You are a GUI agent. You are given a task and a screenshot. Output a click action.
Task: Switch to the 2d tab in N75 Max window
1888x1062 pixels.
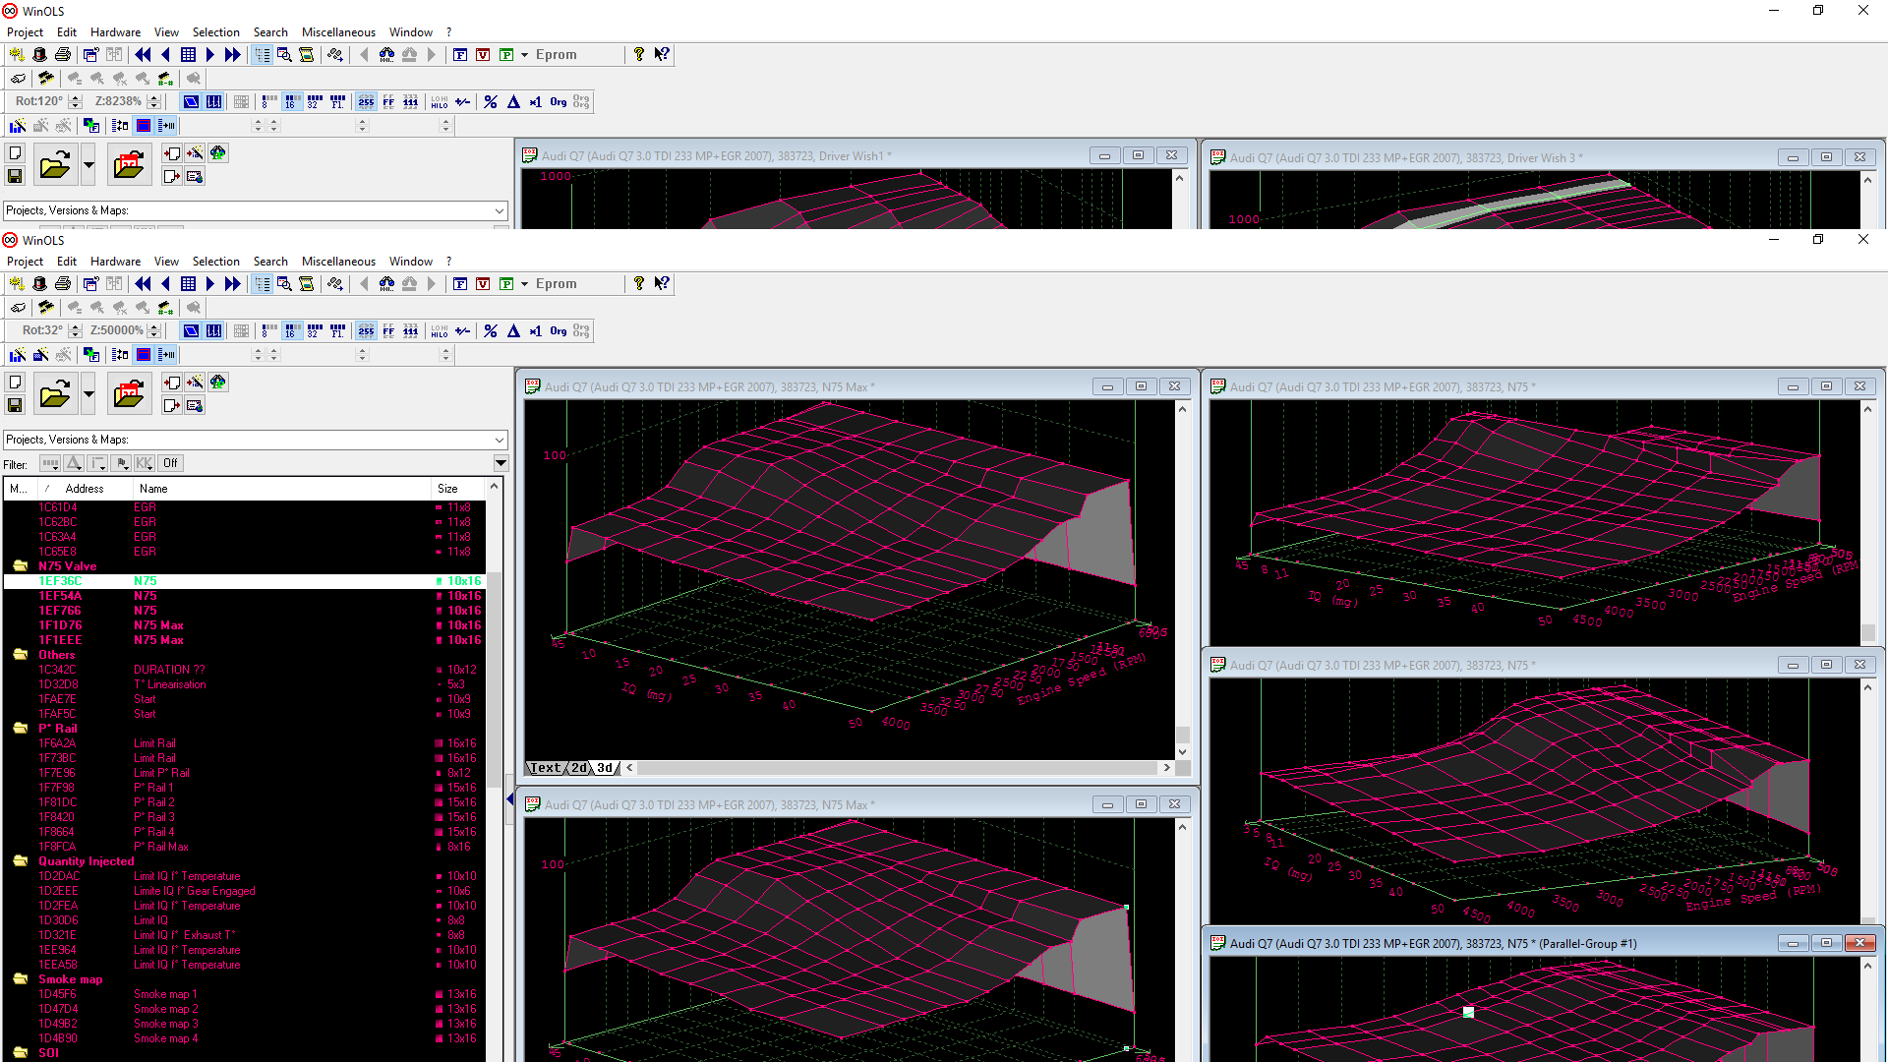[x=579, y=768]
